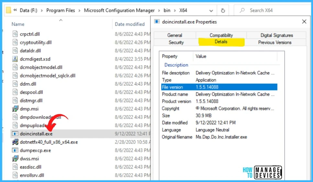Navigate to Program Files breadcrumb
Image resolution: width=313 pixels, height=182 pixels.
click(x=61, y=10)
